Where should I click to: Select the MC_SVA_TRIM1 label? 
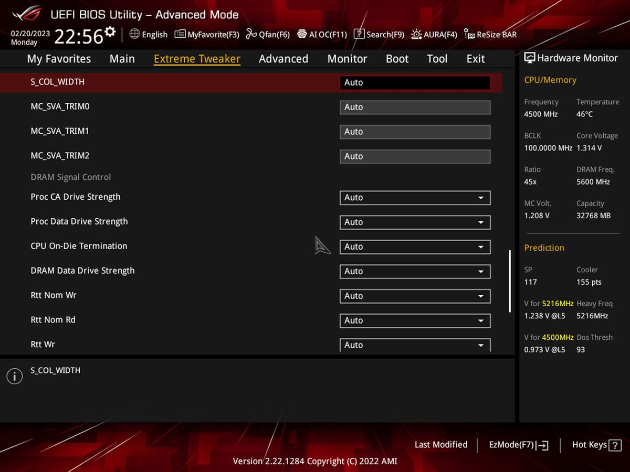click(60, 131)
